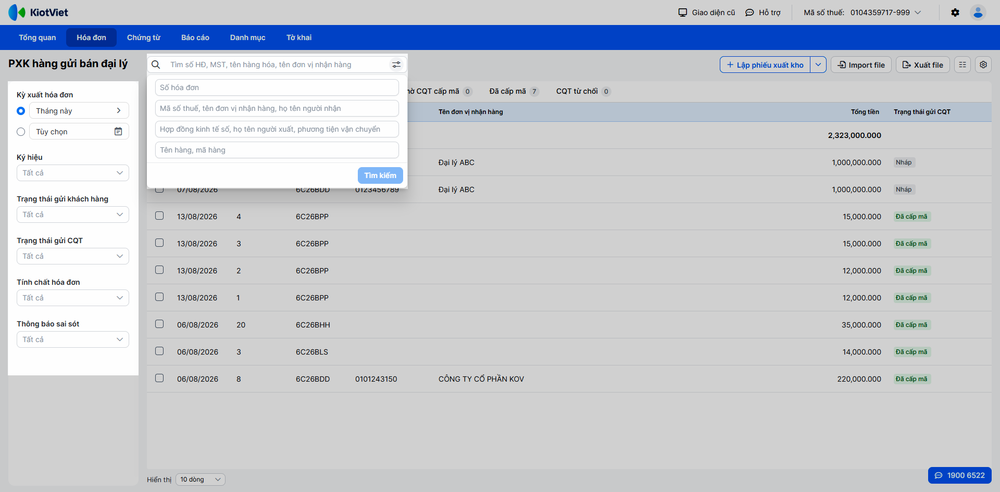
Task: Click the Tìm kiếm search button
Action: point(380,175)
